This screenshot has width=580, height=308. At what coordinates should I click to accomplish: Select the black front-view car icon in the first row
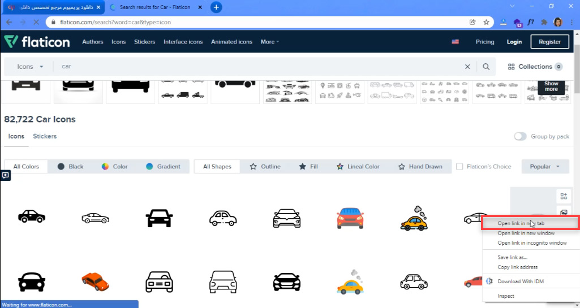click(159, 218)
